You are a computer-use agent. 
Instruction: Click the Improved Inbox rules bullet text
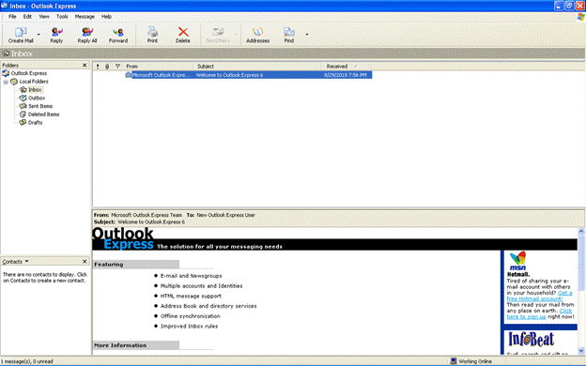coord(189,326)
